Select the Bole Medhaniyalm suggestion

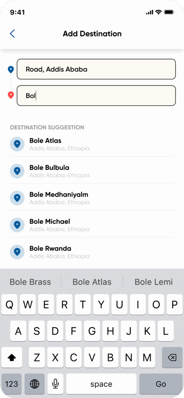click(x=92, y=198)
